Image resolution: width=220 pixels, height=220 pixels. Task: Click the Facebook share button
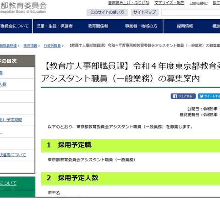[x=183, y=96]
